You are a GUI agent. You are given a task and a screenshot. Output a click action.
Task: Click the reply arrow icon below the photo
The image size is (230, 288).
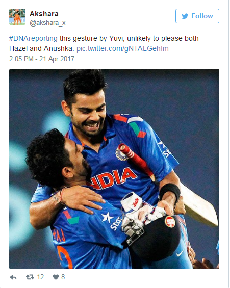click(x=13, y=277)
